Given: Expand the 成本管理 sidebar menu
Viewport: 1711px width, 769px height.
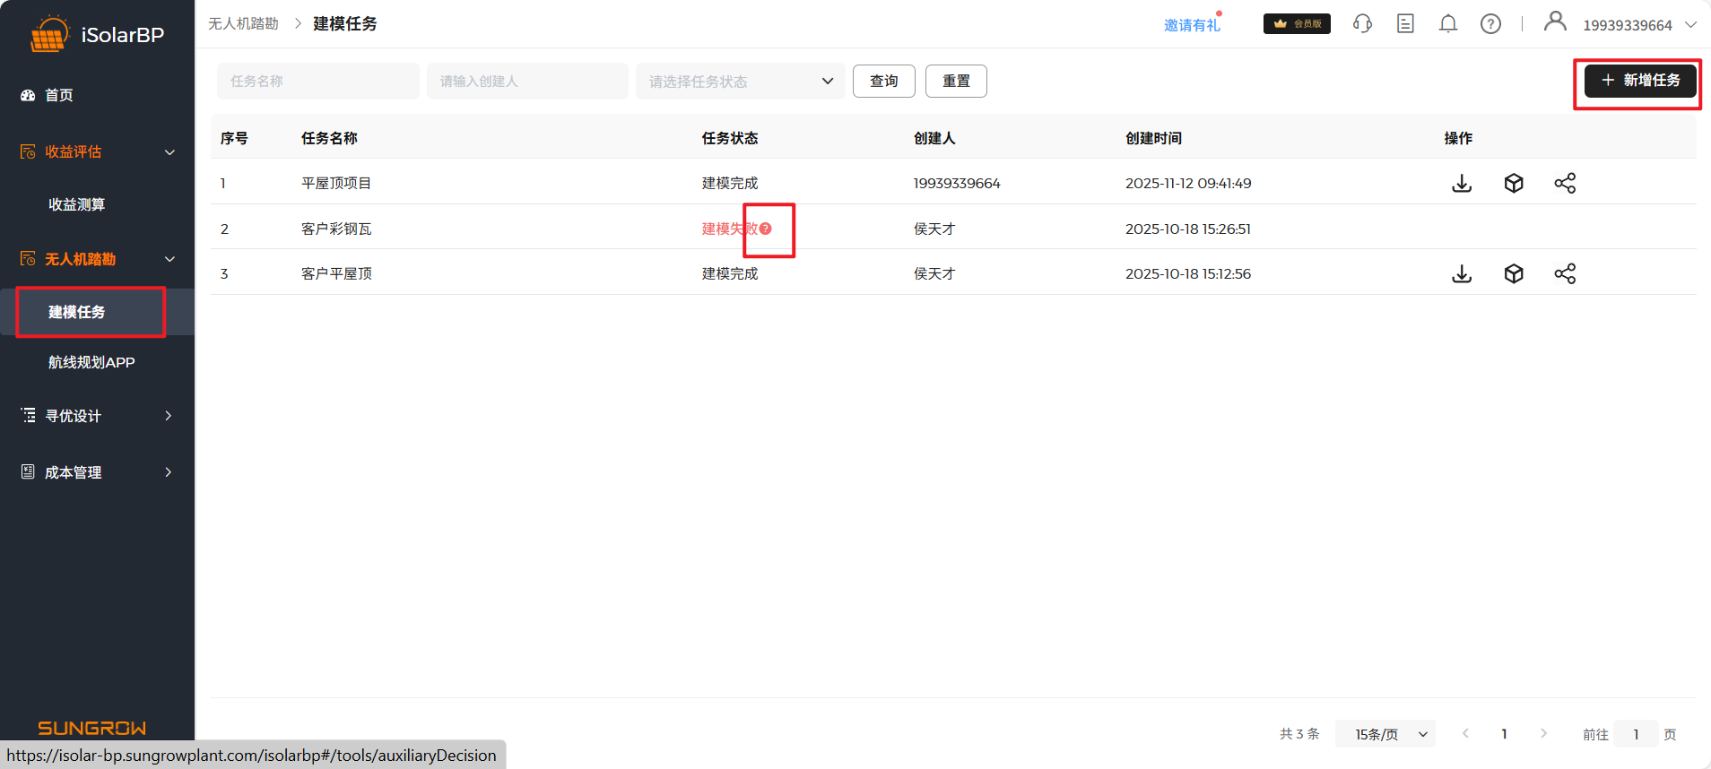Looking at the screenshot, I should [x=97, y=472].
